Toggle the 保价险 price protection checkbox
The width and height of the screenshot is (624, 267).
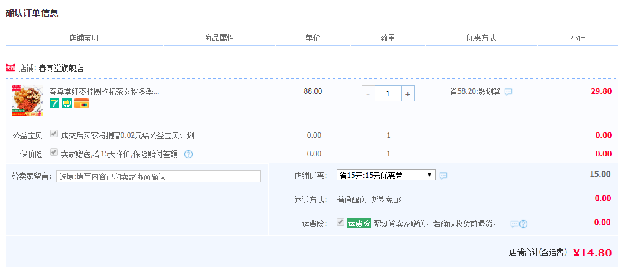pyautogui.click(x=54, y=153)
